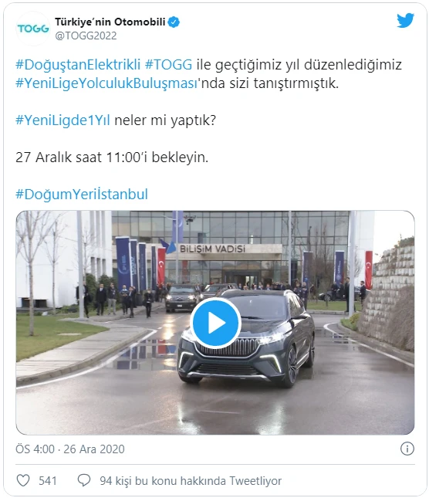Image resolution: width=429 pixels, height=498 pixels.
Task: Click the 541 likes count
Action: pos(48,481)
